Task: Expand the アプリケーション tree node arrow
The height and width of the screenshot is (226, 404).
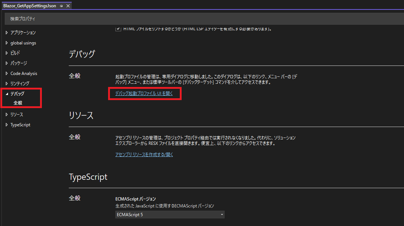Action: coord(7,32)
